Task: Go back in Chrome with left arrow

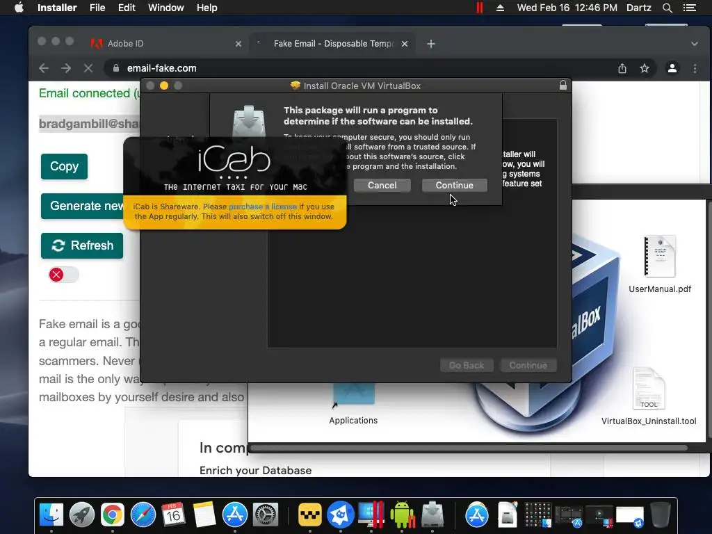Action: tap(44, 68)
